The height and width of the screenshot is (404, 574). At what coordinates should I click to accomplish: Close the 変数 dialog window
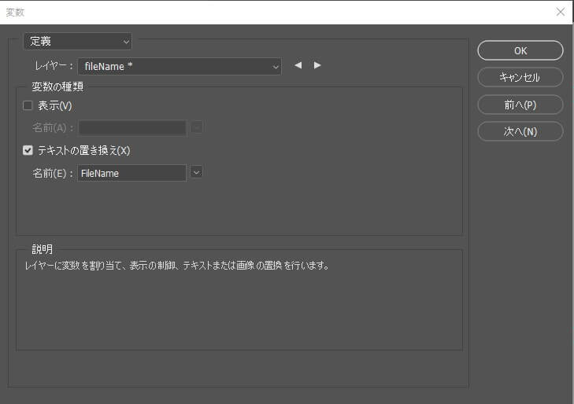pos(560,12)
